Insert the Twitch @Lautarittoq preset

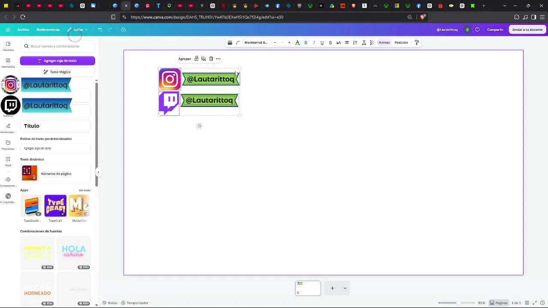tap(36, 105)
